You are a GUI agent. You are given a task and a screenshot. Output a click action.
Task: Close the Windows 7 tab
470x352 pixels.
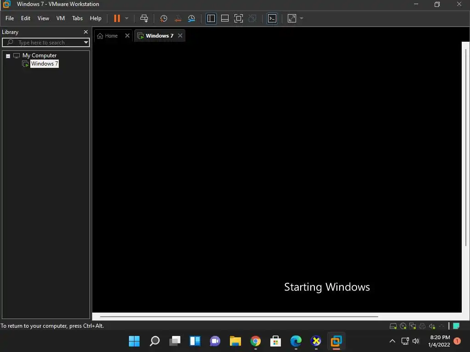(180, 36)
